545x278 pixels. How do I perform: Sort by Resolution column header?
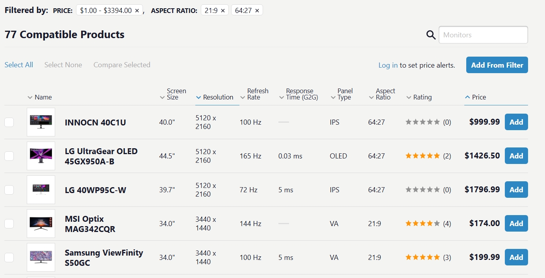tap(215, 97)
